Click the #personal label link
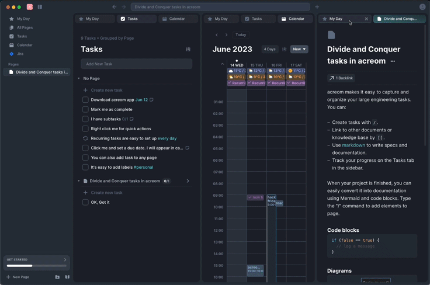Screen dimensions: 430x285 pos(143,167)
